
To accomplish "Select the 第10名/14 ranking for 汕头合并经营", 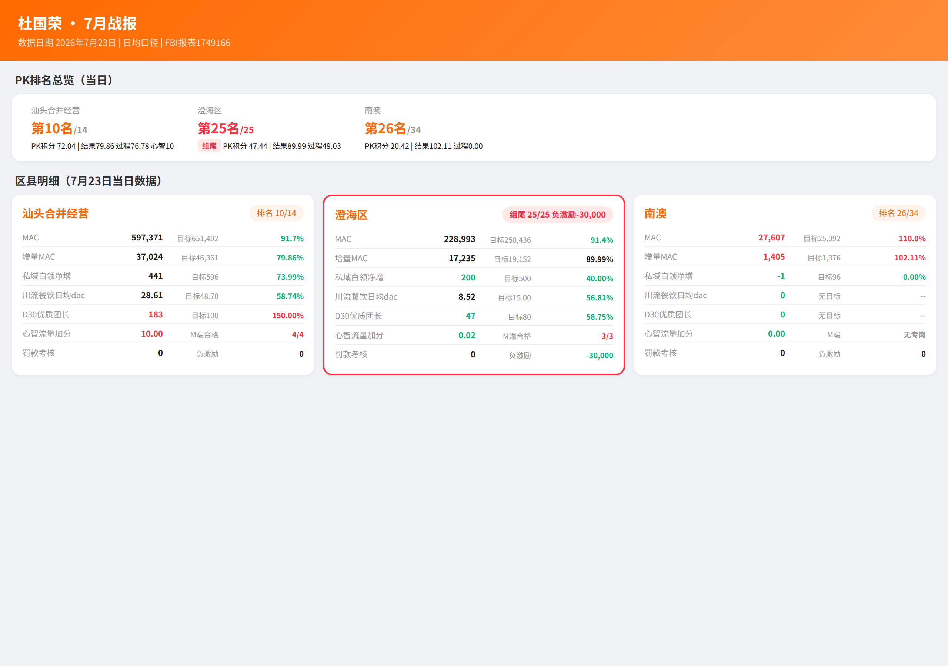I will (x=60, y=128).
